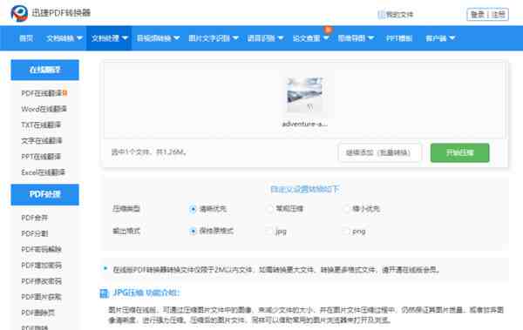
Task: Click the green 开始压缩 button
Action: coord(459,152)
